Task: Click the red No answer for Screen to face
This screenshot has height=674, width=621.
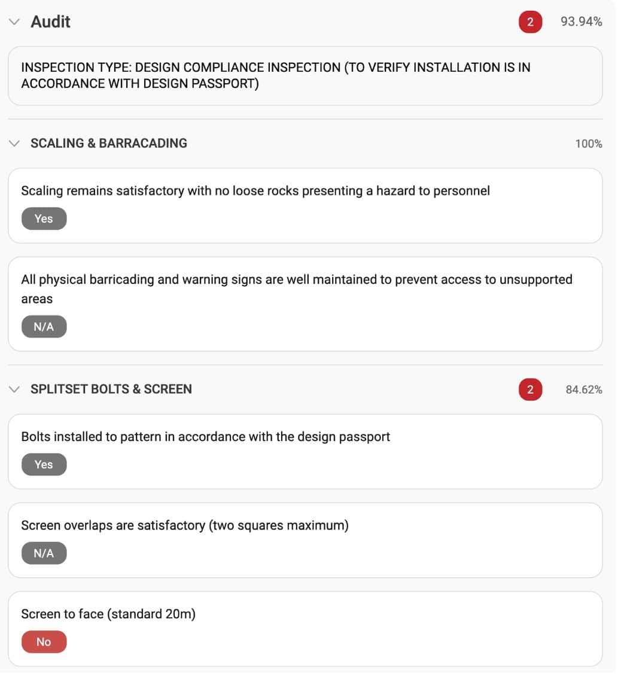Action: tap(44, 642)
